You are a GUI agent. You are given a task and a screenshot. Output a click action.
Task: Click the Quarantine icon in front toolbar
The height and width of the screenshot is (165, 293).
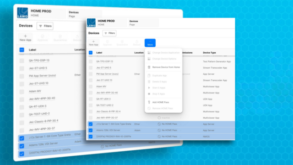122,42
